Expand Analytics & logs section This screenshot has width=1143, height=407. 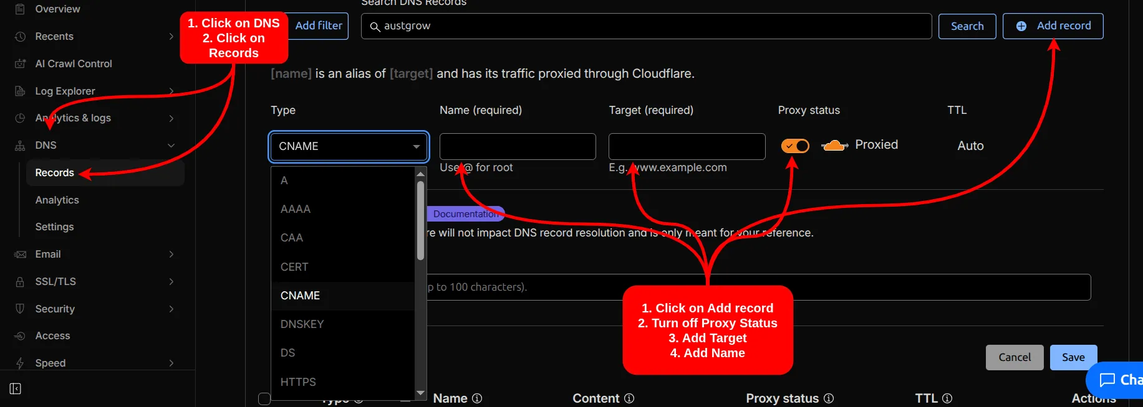pyautogui.click(x=171, y=118)
